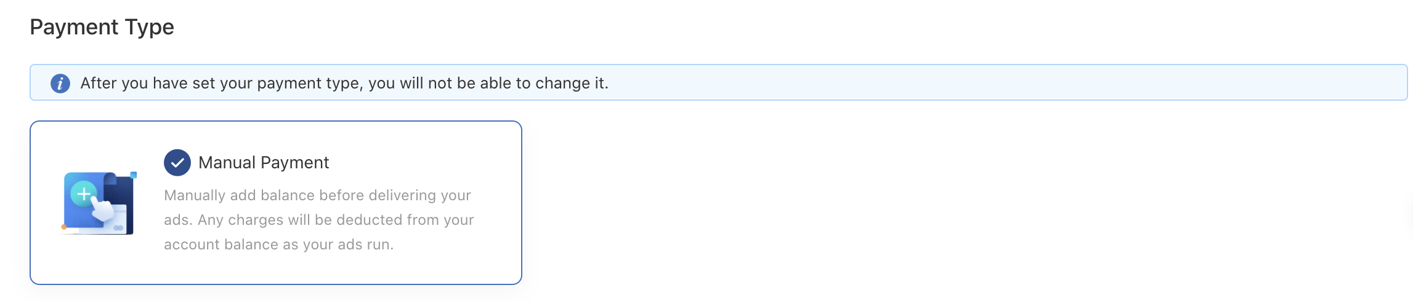Click the payment type change warning message
This screenshot has width=1413, height=301.
344,83
